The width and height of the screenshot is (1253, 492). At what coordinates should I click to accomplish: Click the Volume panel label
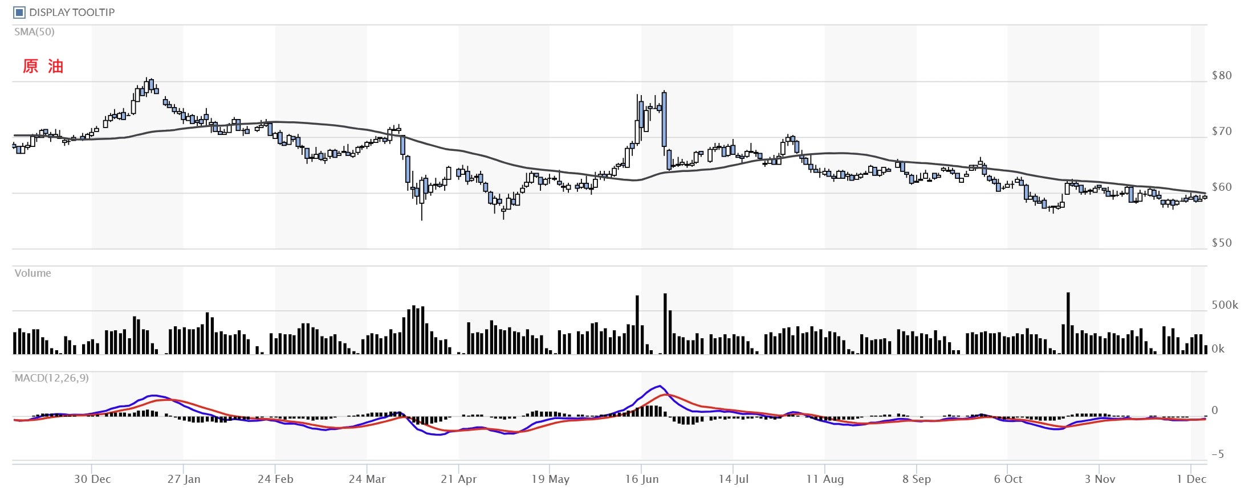[32, 273]
